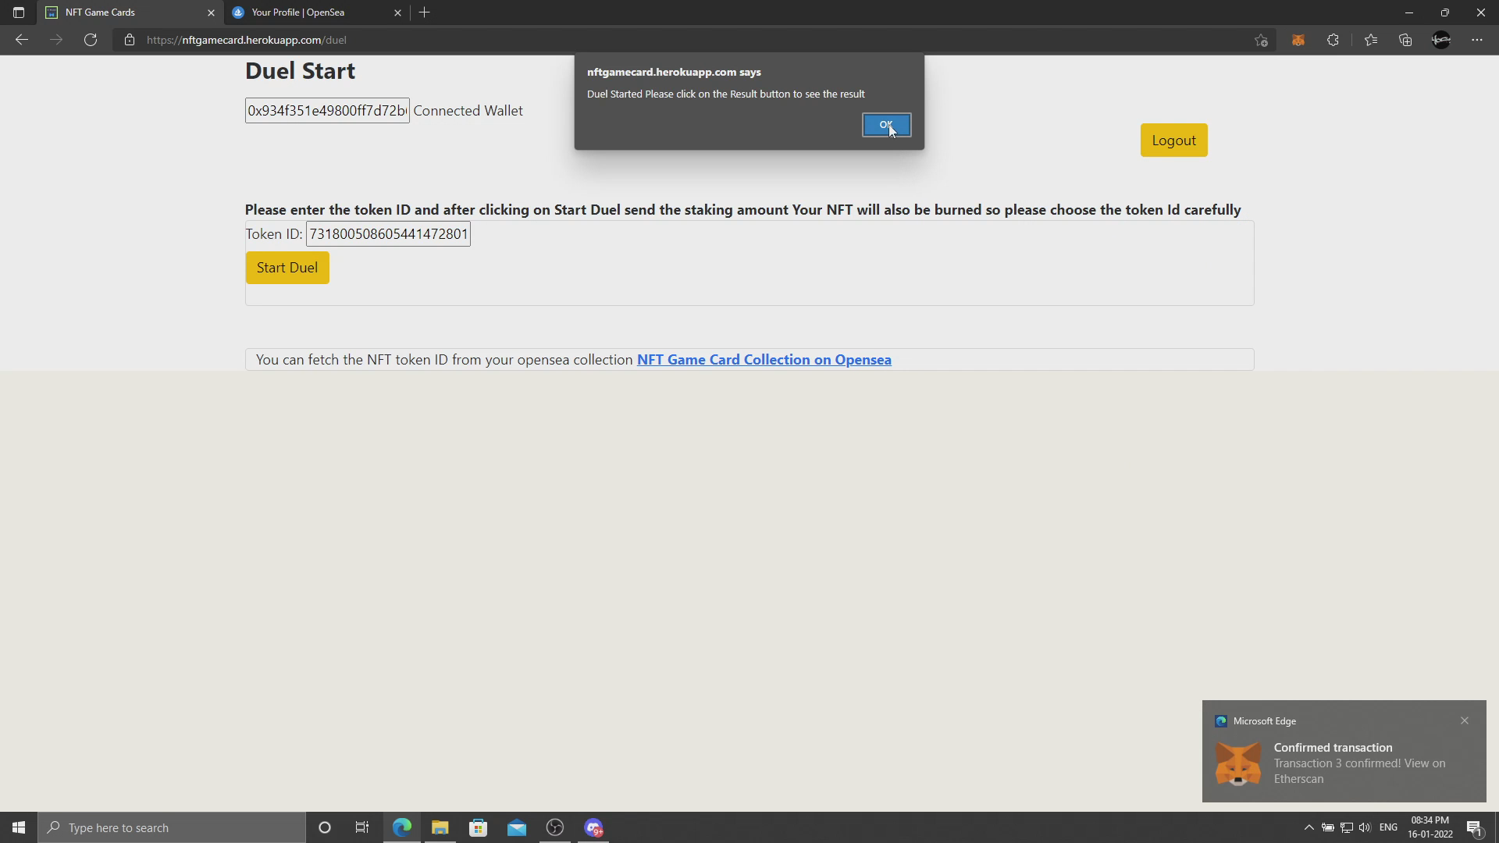Open Microsoft Store from taskbar
Viewport: 1499px width, 843px height.
click(479, 827)
